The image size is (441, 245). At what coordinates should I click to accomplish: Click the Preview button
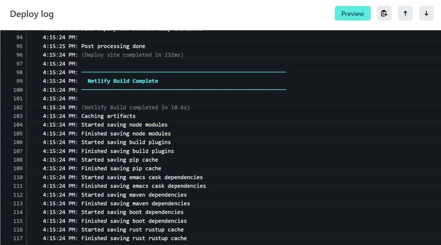[x=352, y=13]
